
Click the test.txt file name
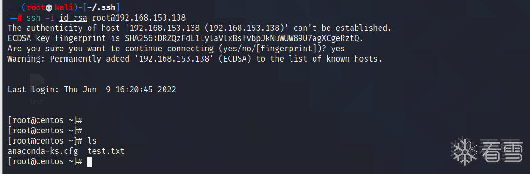click(x=106, y=151)
